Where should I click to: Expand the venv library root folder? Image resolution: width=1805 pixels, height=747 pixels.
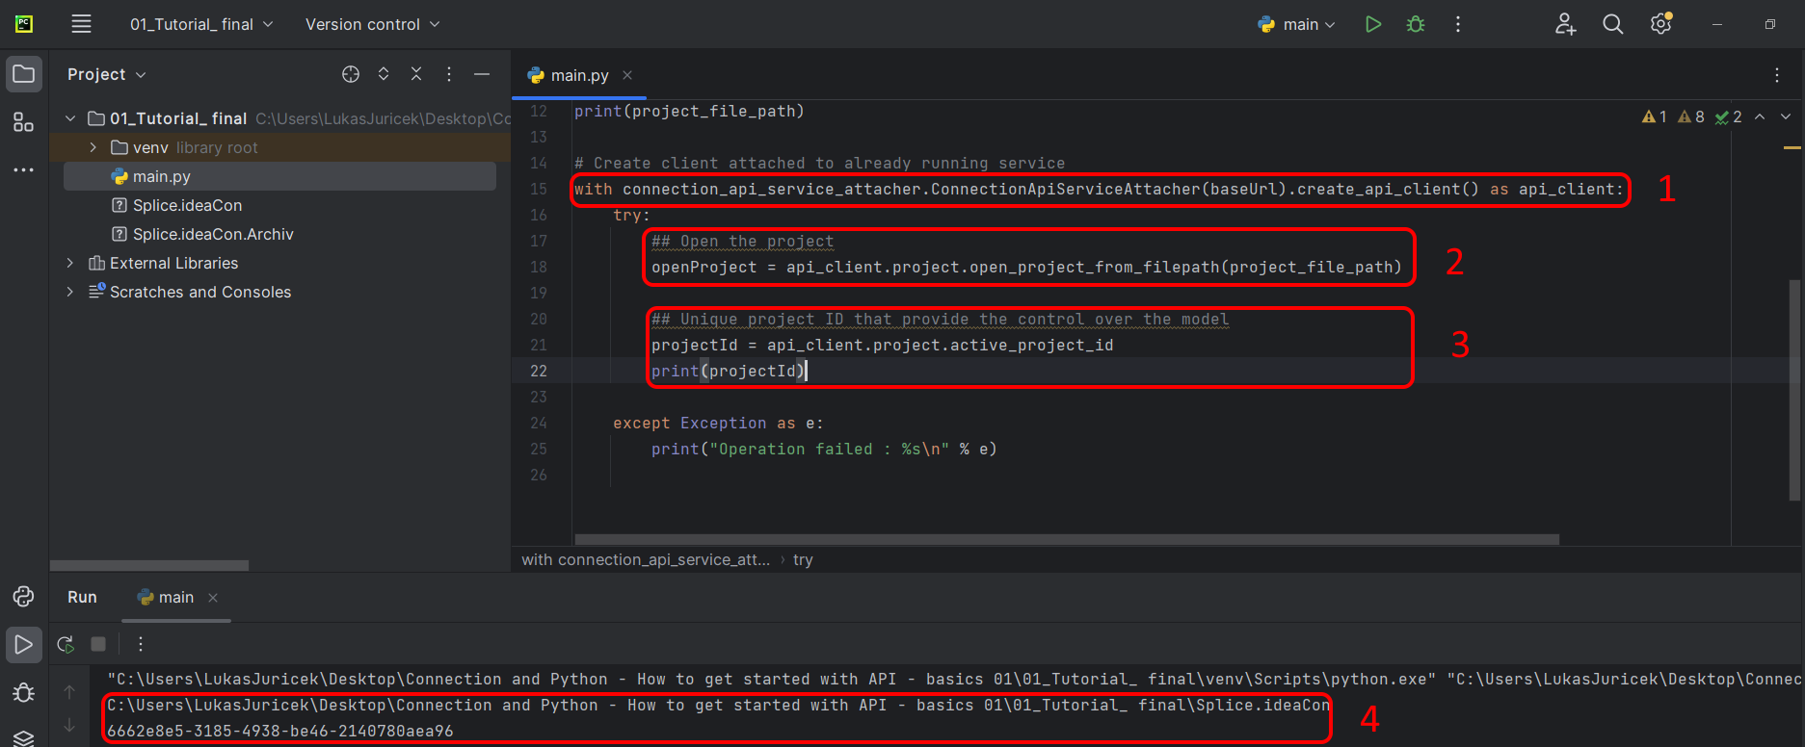tap(93, 147)
